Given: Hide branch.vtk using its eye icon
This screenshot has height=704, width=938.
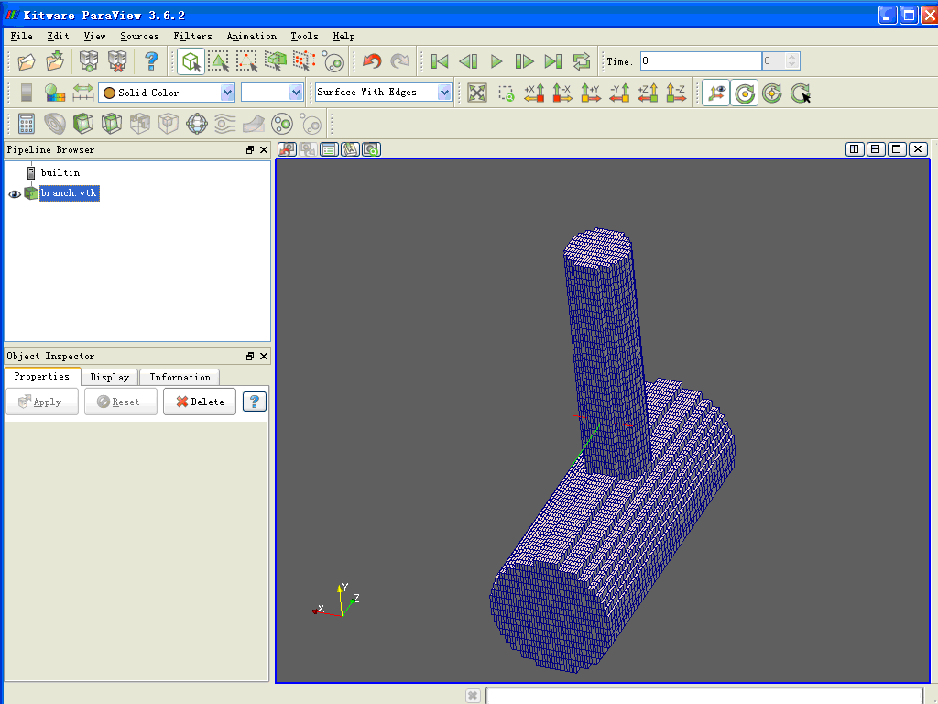Looking at the screenshot, I should [x=15, y=193].
